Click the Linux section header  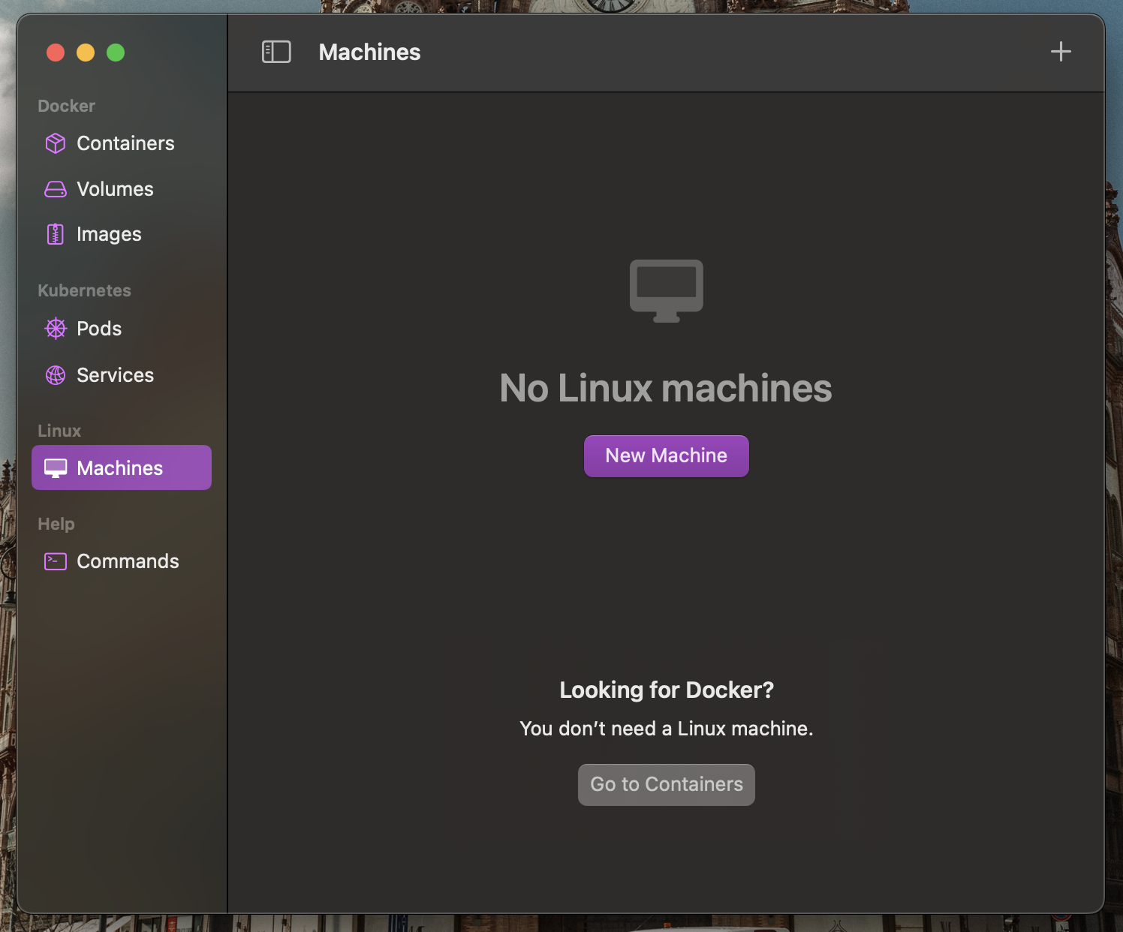[x=59, y=430]
